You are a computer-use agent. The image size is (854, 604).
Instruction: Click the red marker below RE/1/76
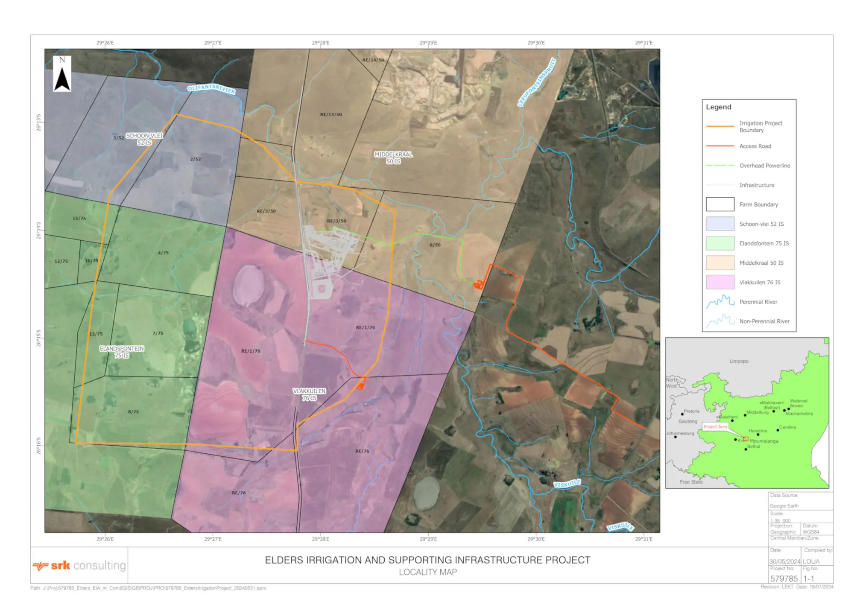pyautogui.click(x=361, y=385)
